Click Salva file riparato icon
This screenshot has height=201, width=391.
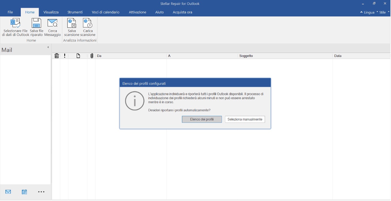[x=37, y=23]
